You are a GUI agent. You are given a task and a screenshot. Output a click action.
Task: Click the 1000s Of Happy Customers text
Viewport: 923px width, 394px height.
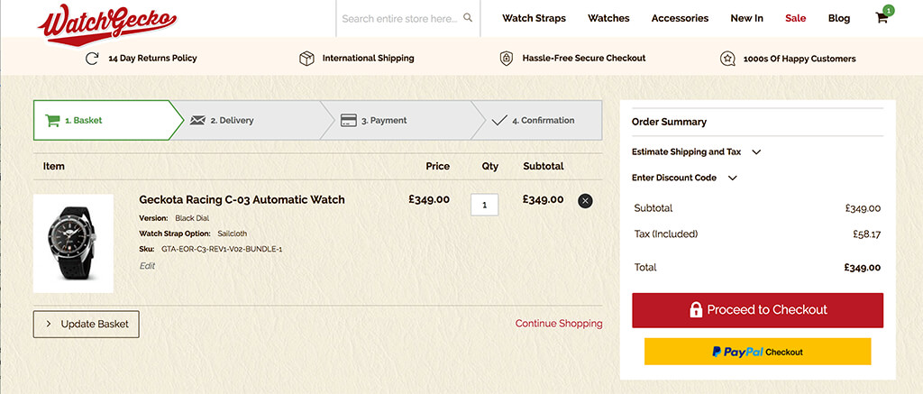(800, 59)
